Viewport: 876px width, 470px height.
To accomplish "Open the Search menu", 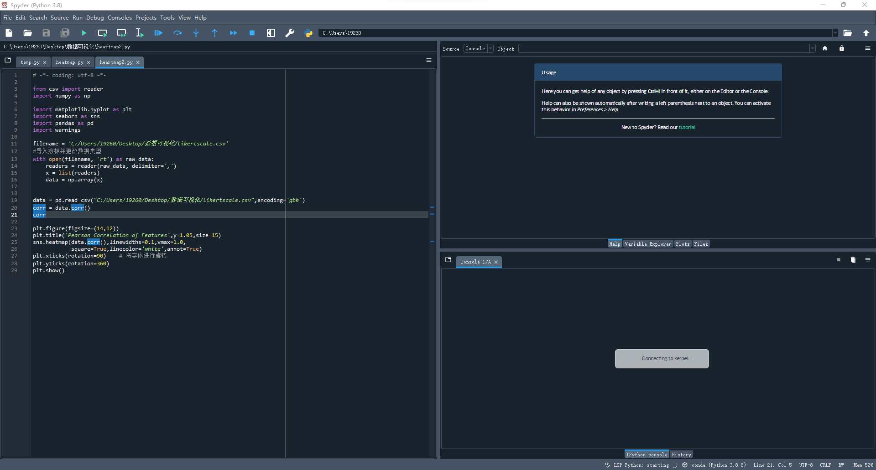I will [x=38, y=18].
